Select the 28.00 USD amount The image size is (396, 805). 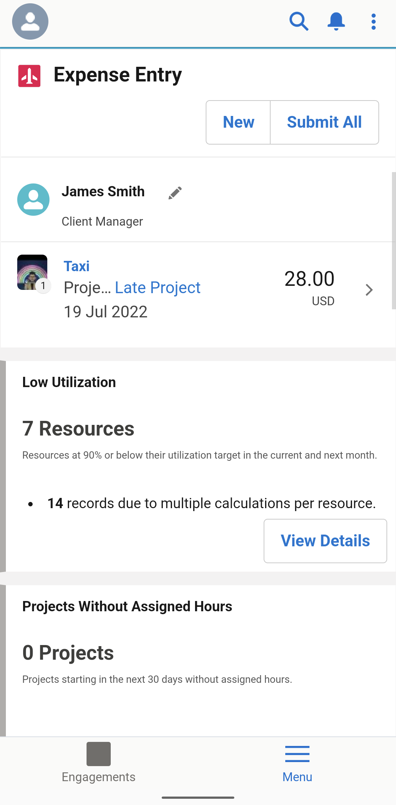309,287
